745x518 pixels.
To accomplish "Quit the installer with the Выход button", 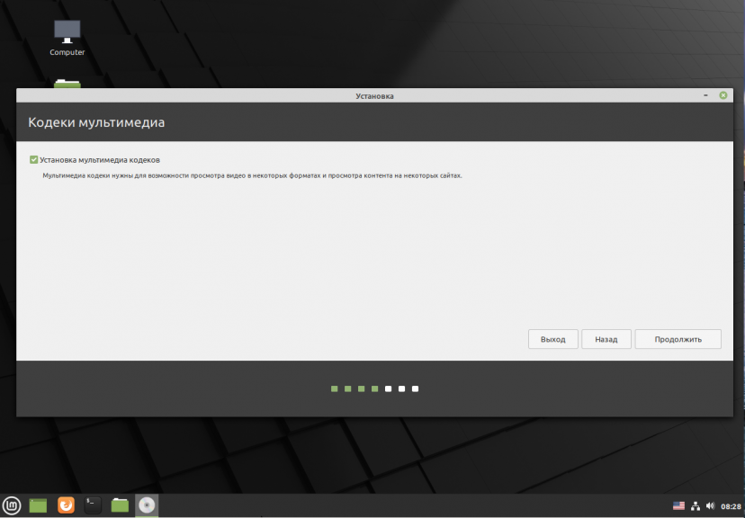I will click(553, 339).
